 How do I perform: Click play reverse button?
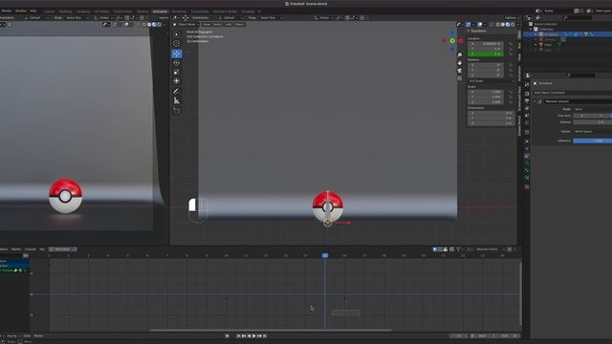coord(249,335)
